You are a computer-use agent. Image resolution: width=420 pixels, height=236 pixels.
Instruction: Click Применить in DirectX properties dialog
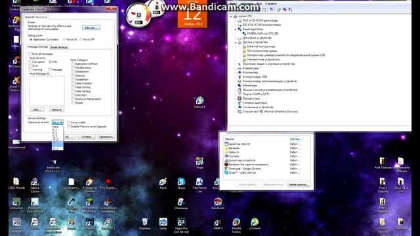pyautogui.click(x=106, y=137)
